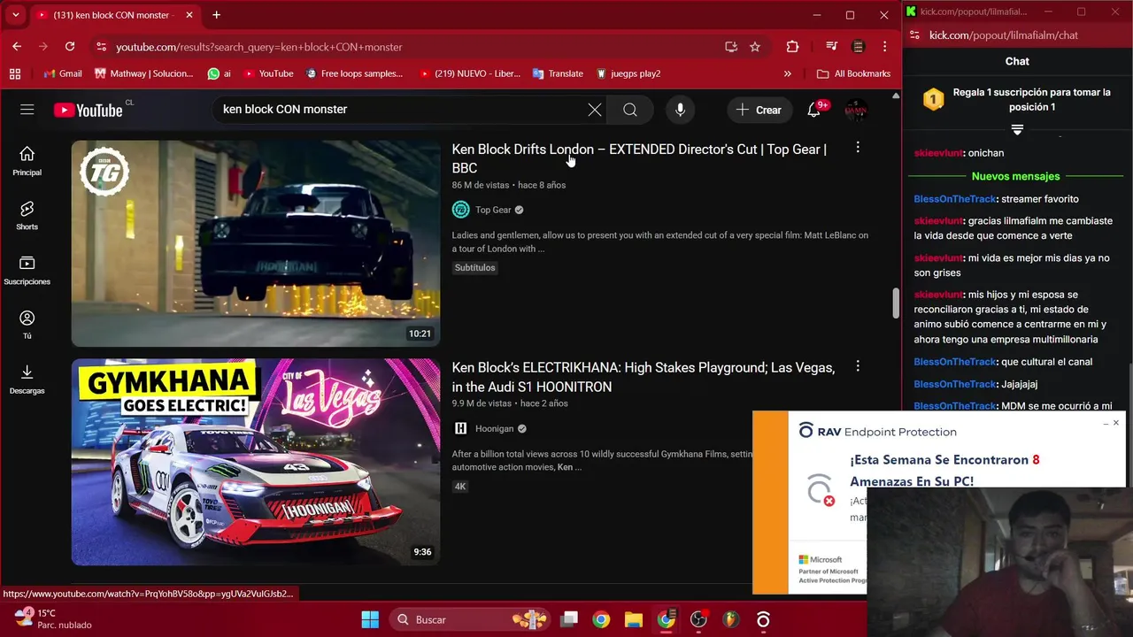Open Top Gear channel avatar
This screenshot has height=637, width=1133.
(x=460, y=210)
